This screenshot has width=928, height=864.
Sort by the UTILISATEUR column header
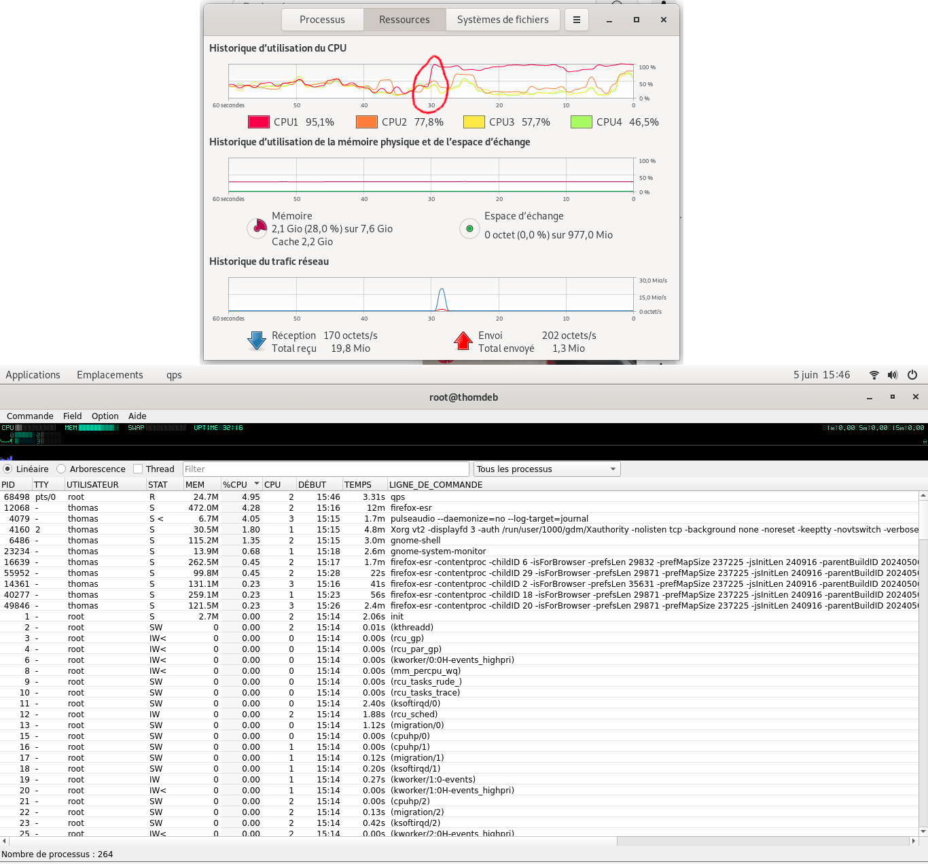(106, 485)
